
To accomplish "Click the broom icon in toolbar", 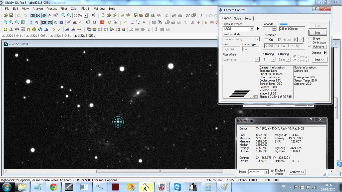I will [206, 22].
